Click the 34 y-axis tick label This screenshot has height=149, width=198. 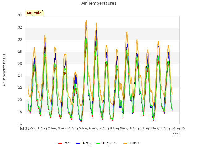20,15
